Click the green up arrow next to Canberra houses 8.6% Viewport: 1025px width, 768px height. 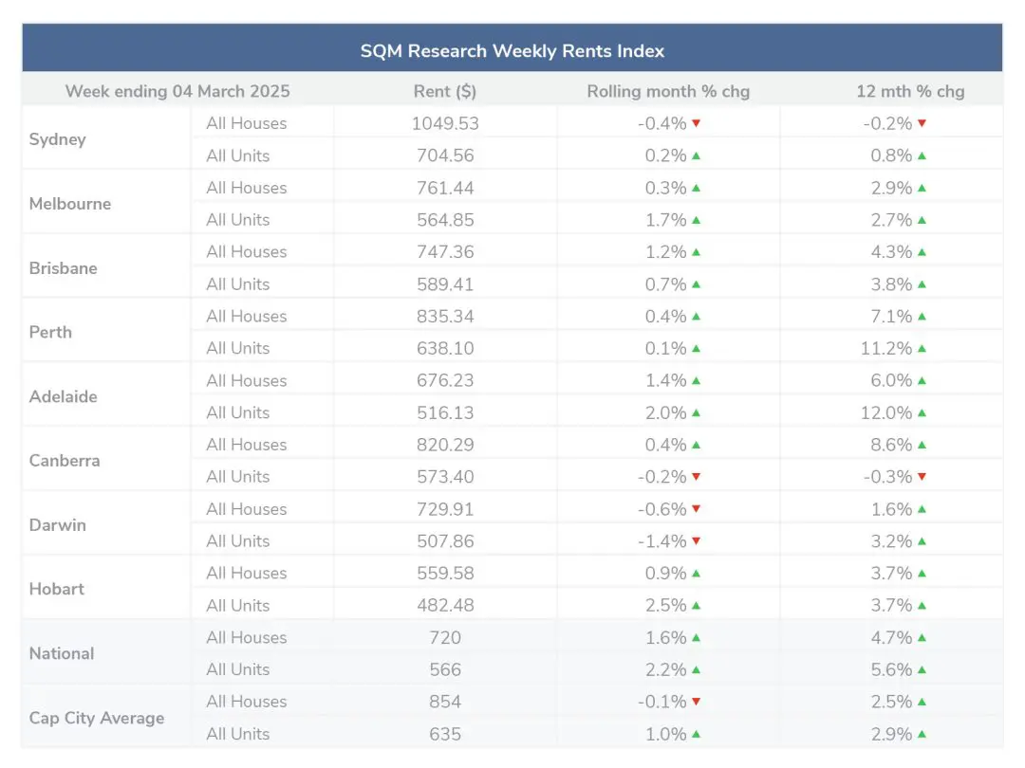[922, 445]
